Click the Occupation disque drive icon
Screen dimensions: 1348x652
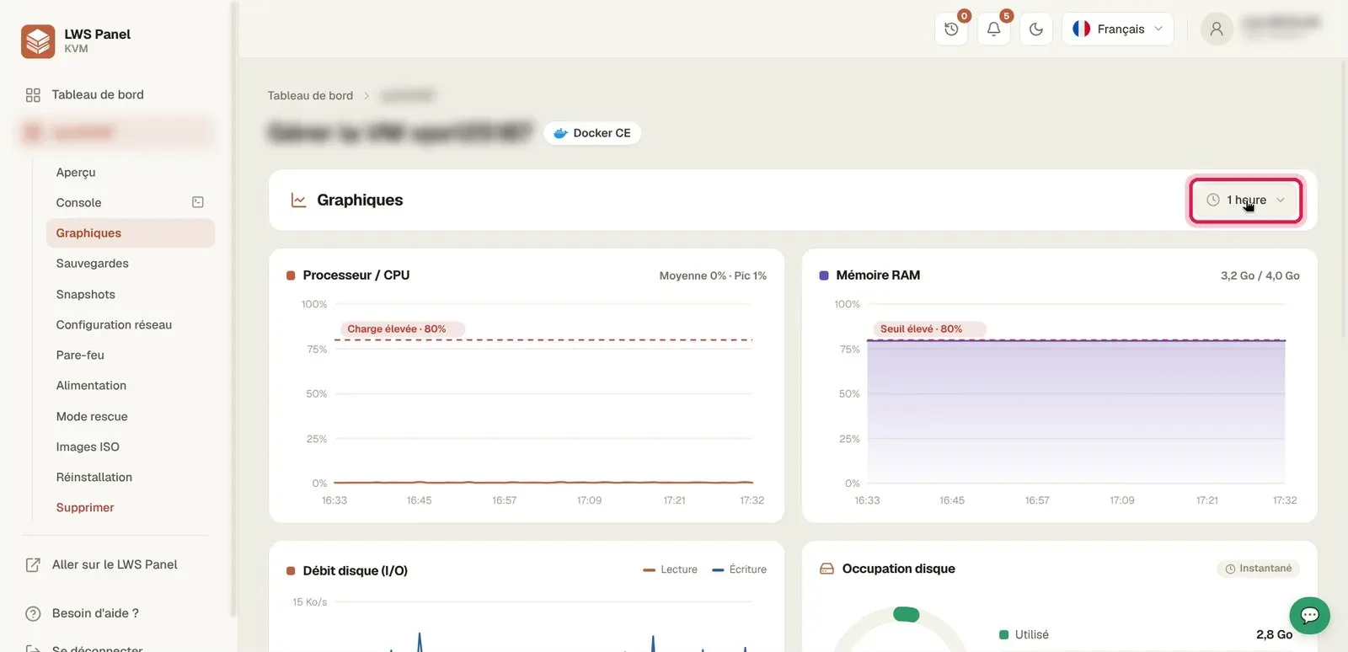pyautogui.click(x=826, y=569)
